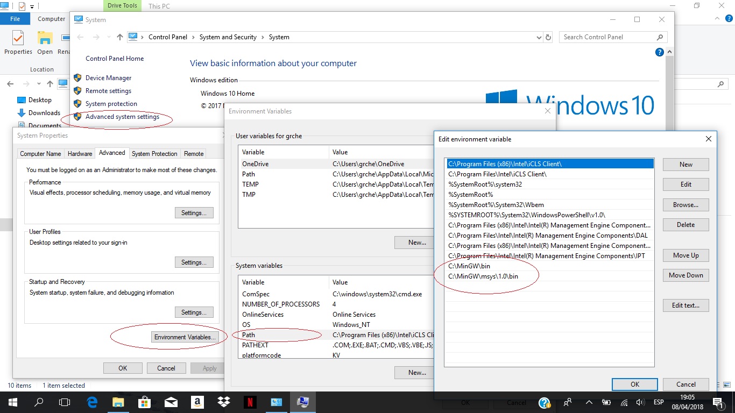Select %SystemRoot%\system32 path entry

[549, 184]
